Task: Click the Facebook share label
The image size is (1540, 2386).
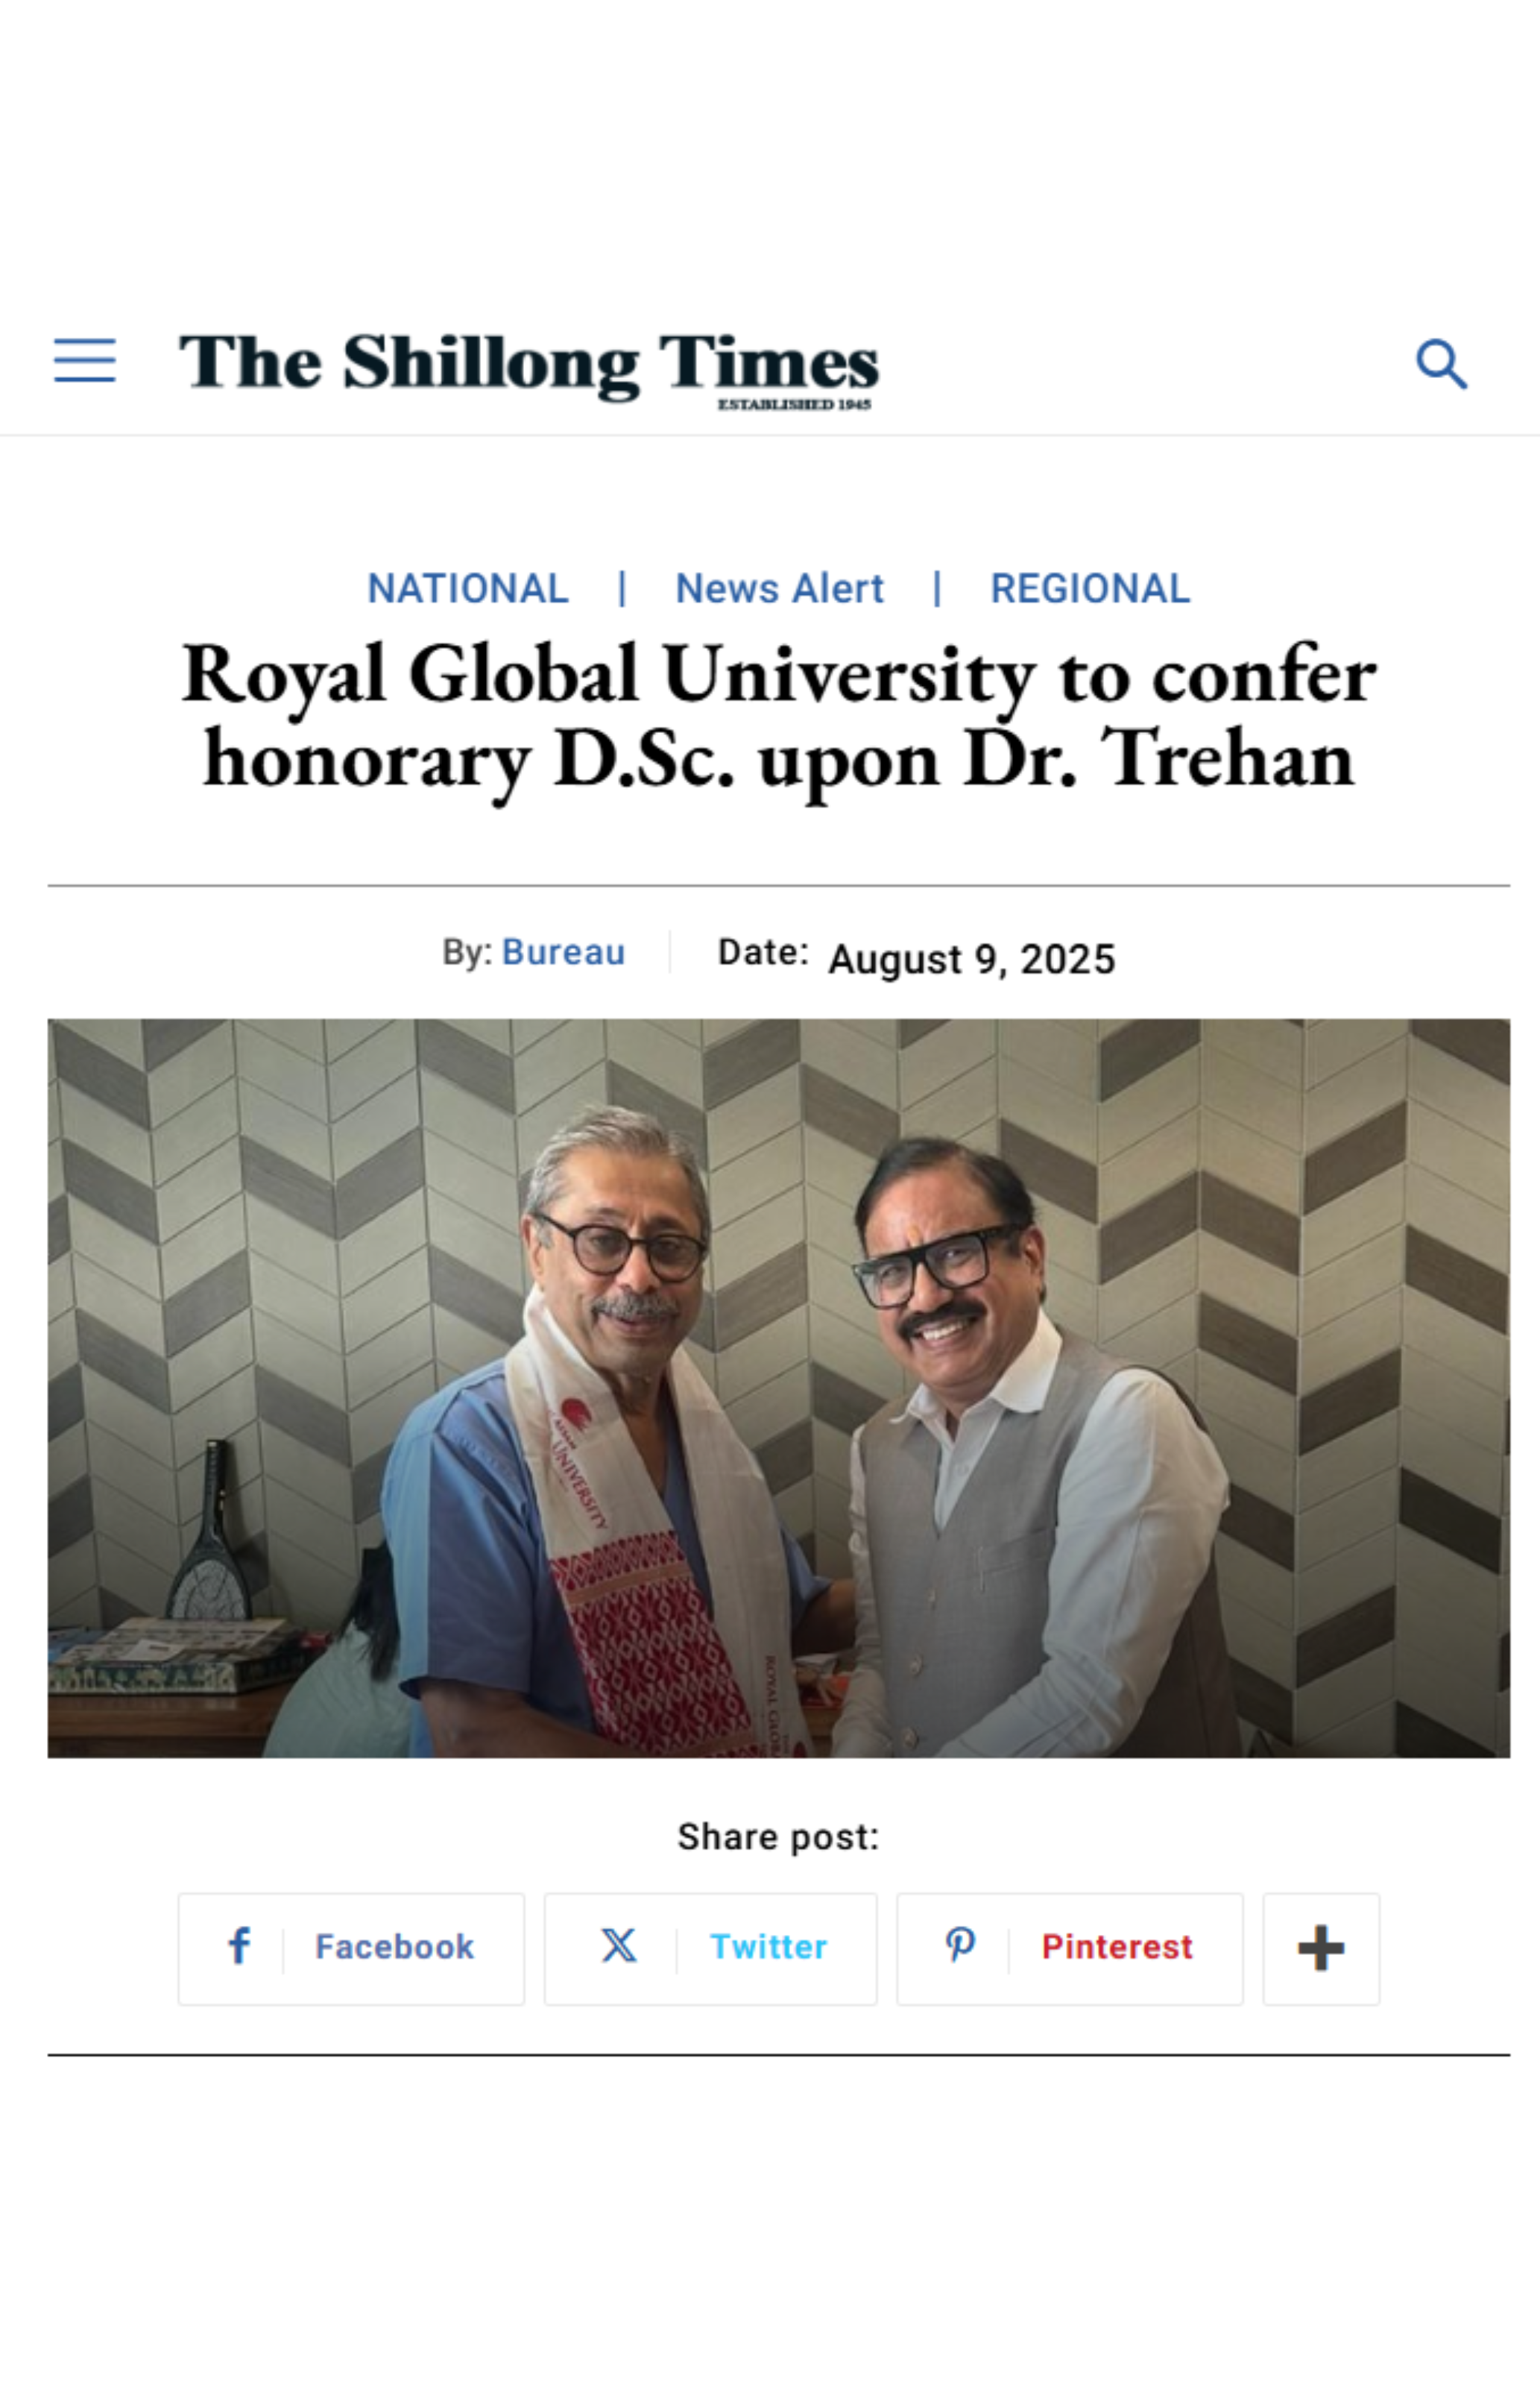Action: [394, 1947]
